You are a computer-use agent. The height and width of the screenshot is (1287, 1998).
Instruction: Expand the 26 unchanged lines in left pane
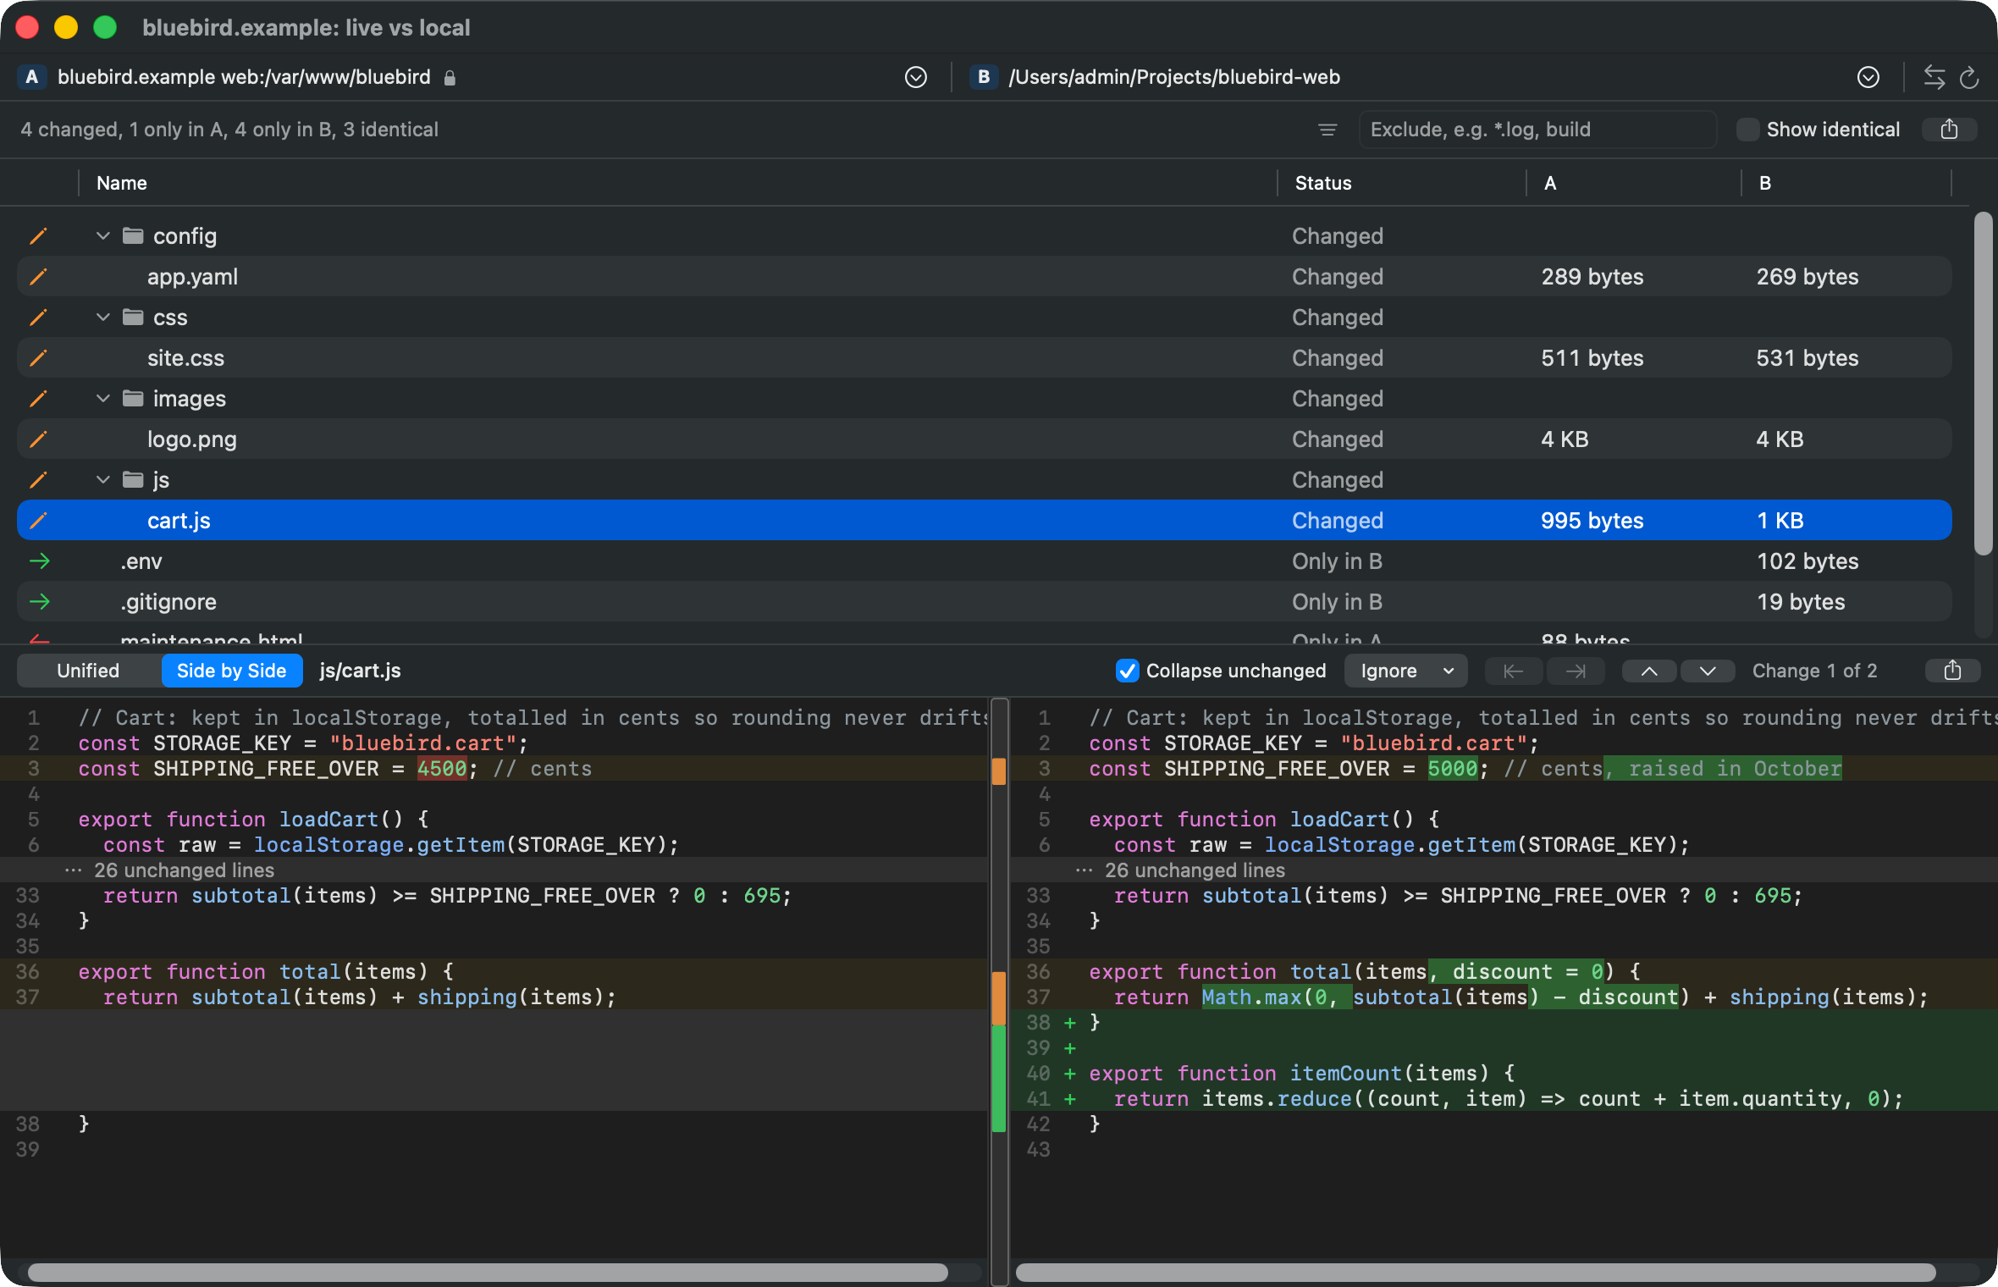point(494,870)
